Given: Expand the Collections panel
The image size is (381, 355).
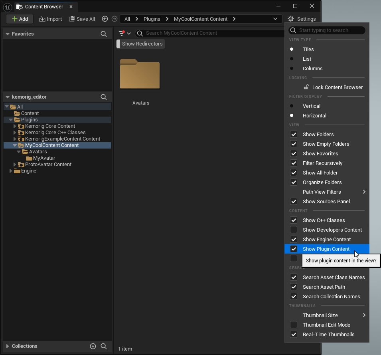Looking at the screenshot, I should 8,346.
